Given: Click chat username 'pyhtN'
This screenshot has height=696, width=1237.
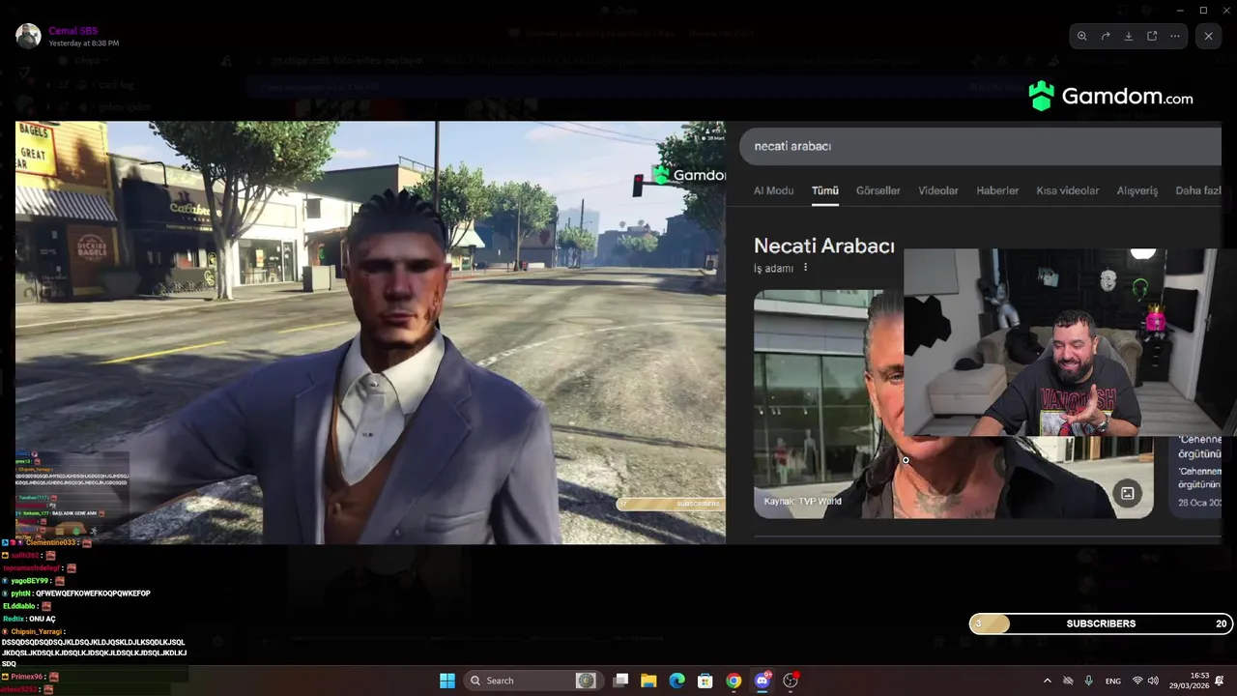Looking at the screenshot, I should coord(20,594).
